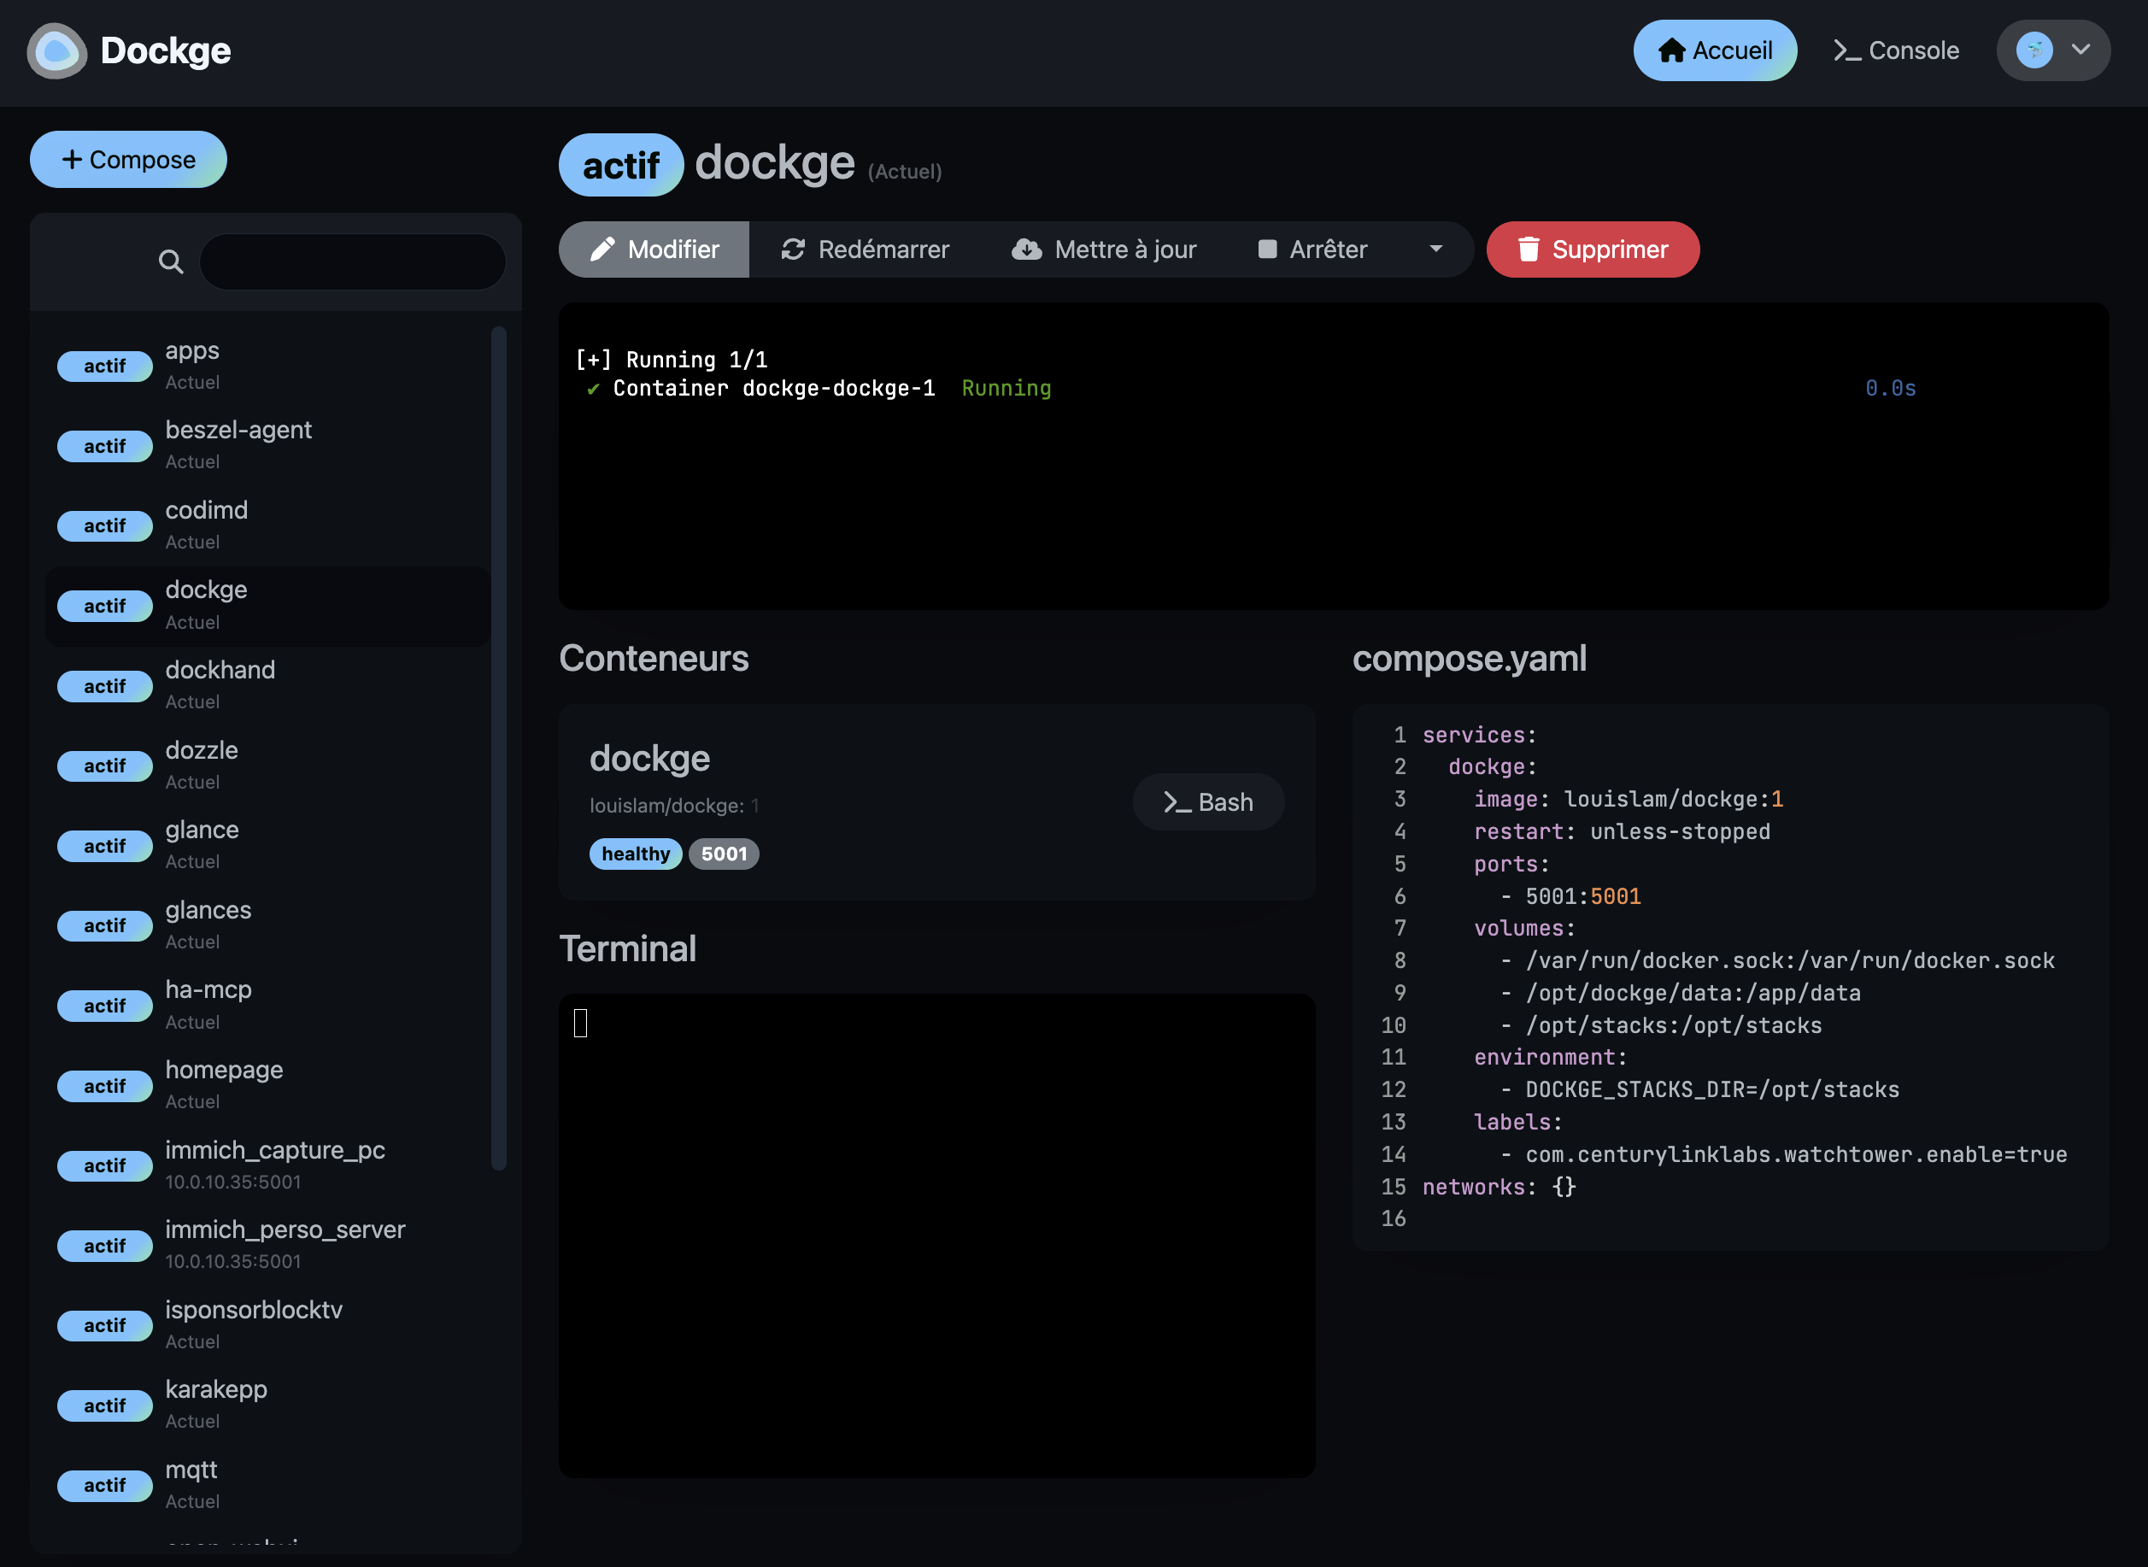This screenshot has height=1567, width=2148.
Task: Click the trash icon on Supprimer
Action: click(1529, 249)
